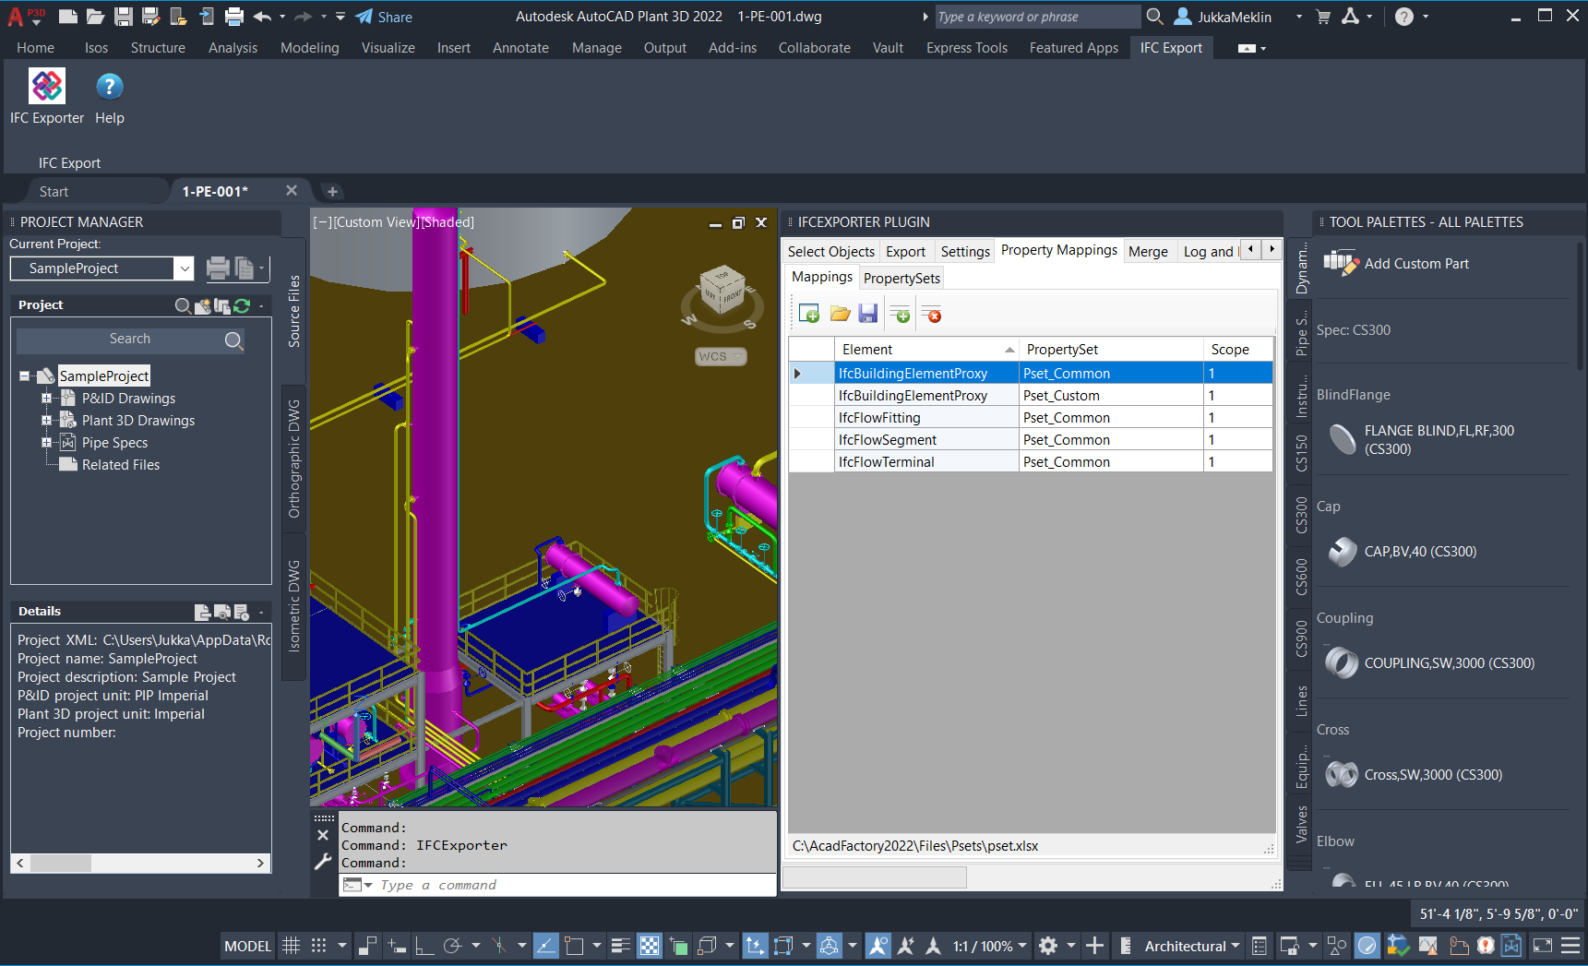Click Add Custom Part in tool palette
The height and width of the screenshot is (966, 1588).
pos(1415,264)
